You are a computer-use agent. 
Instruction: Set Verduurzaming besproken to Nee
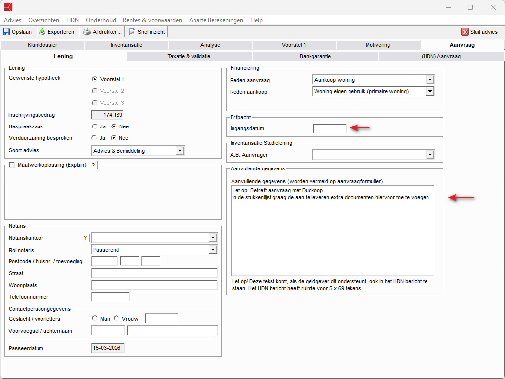click(113, 138)
